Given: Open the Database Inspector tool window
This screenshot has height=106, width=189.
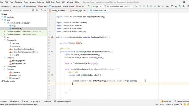Looking at the screenshot, I should (63, 101).
